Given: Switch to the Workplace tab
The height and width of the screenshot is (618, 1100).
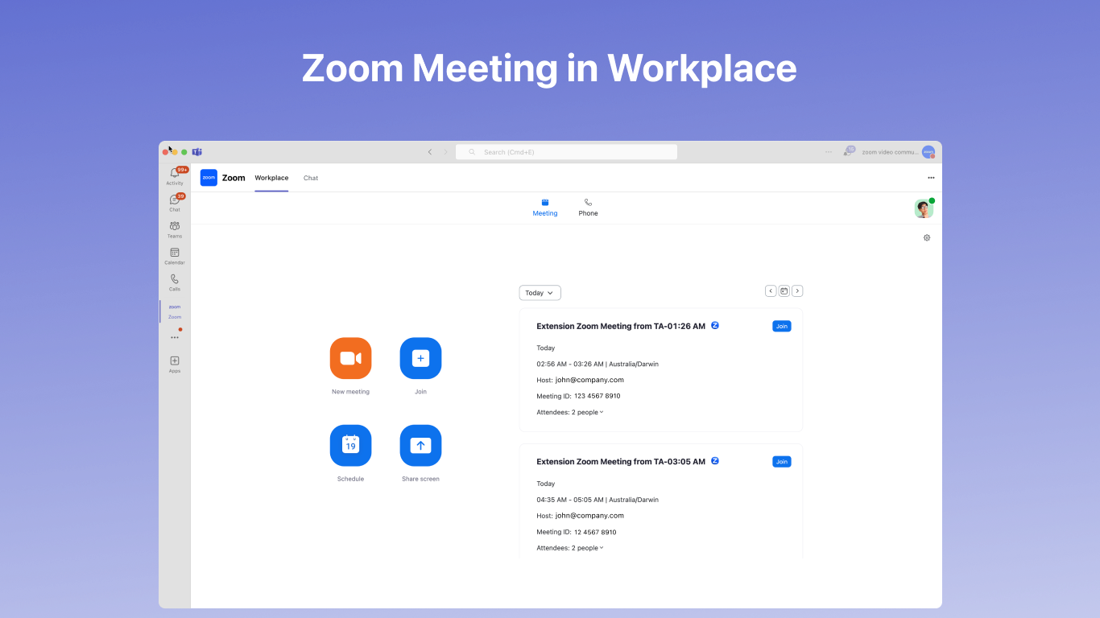Looking at the screenshot, I should click(271, 178).
